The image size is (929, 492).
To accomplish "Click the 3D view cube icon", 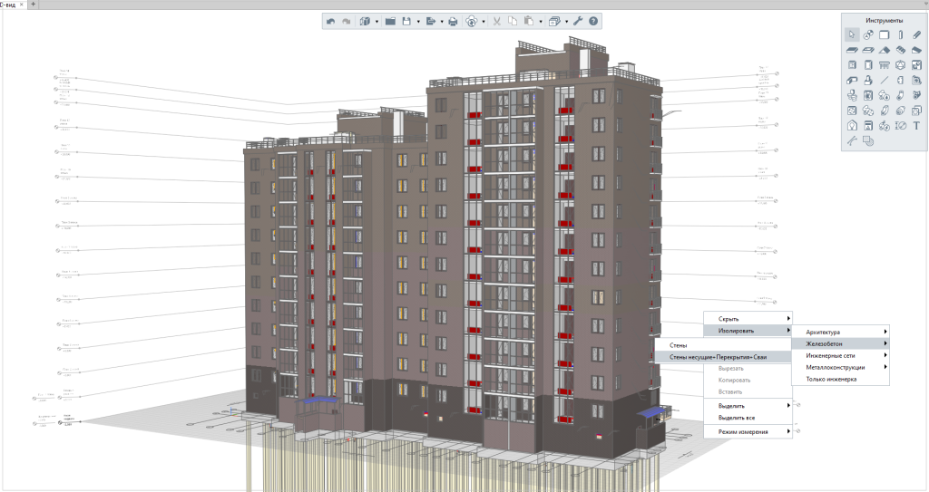I will click(x=365, y=22).
